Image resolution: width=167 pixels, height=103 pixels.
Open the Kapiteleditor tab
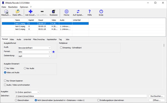(x=52, y=39)
